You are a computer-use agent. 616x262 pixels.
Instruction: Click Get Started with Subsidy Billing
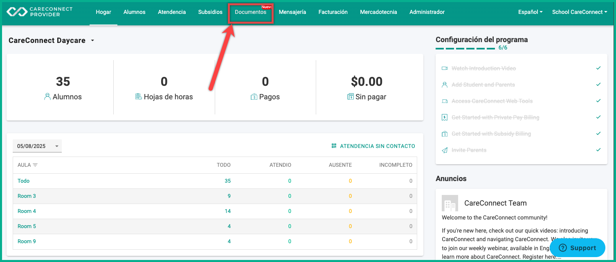491,134
